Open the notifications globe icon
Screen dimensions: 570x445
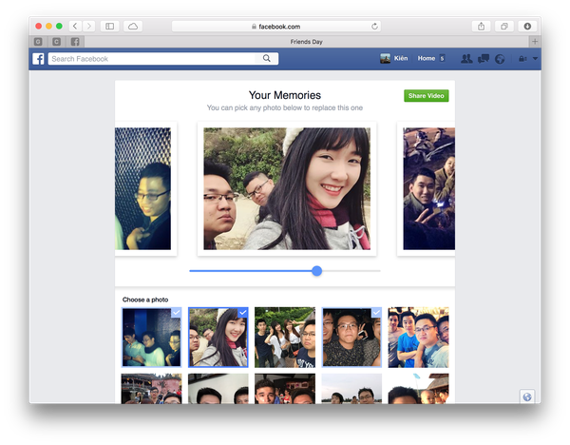click(500, 59)
